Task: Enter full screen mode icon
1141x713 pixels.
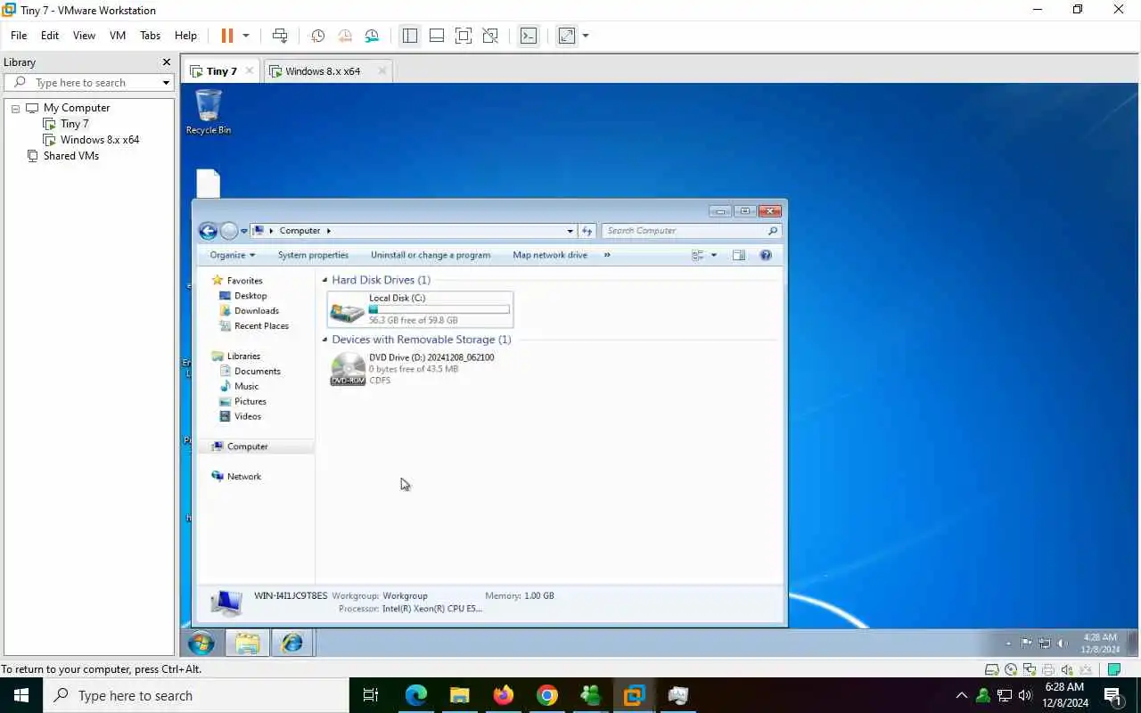Action: tap(464, 36)
